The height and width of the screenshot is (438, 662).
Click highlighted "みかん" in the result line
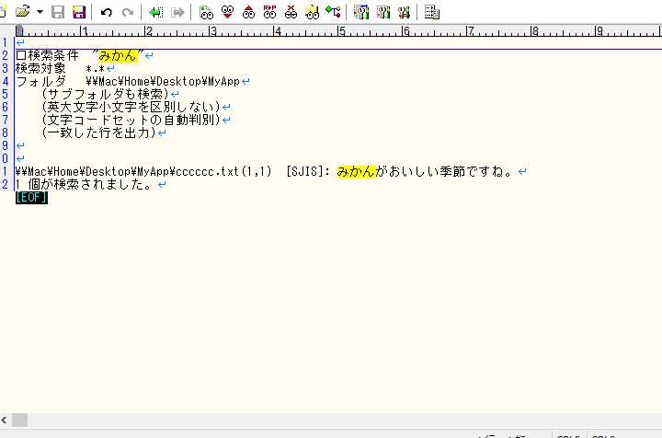coord(357,171)
